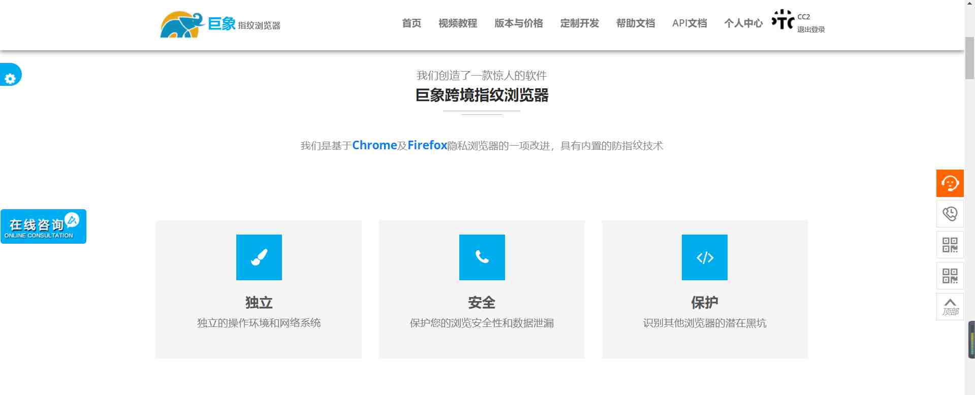Open the 个人中心 menu item
975x395 pixels.
pyautogui.click(x=743, y=23)
